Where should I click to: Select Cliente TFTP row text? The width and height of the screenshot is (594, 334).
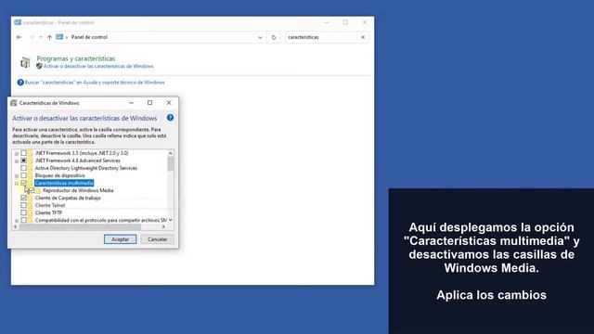[x=48, y=212]
